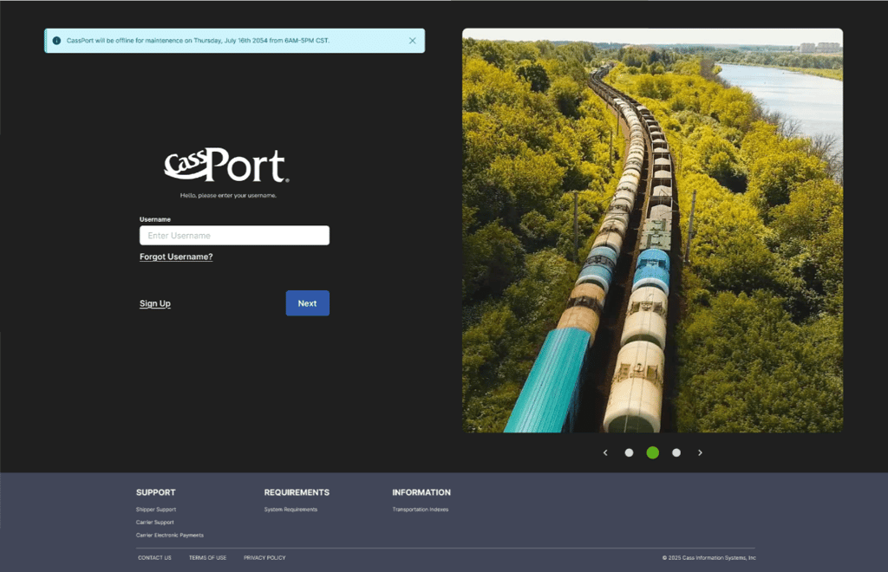
Task: Select the first carousel dot
Action: pyautogui.click(x=629, y=452)
